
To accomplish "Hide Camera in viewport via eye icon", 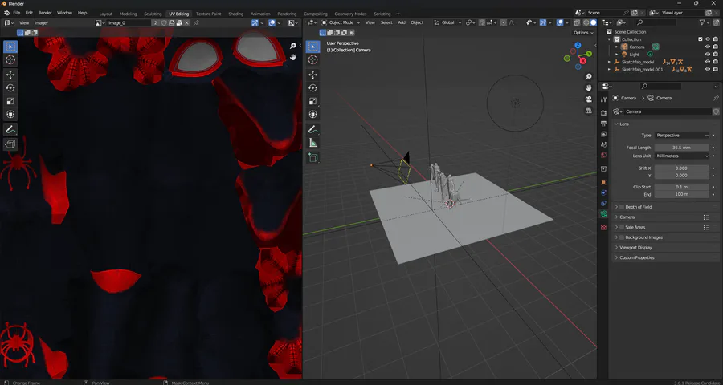I will pyautogui.click(x=707, y=47).
